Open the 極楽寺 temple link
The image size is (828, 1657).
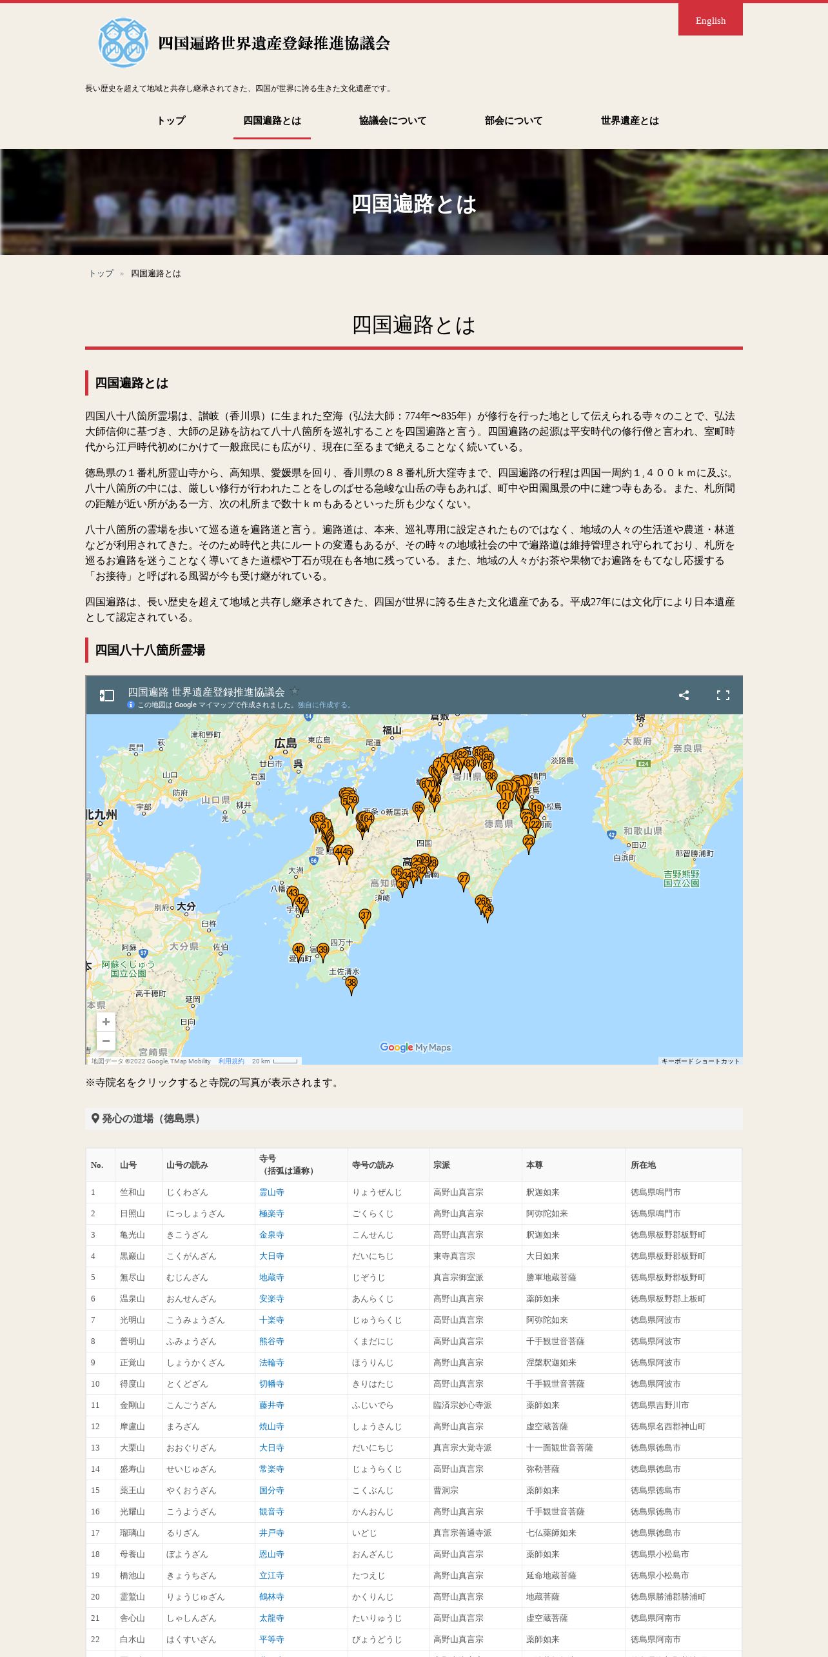click(271, 1214)
